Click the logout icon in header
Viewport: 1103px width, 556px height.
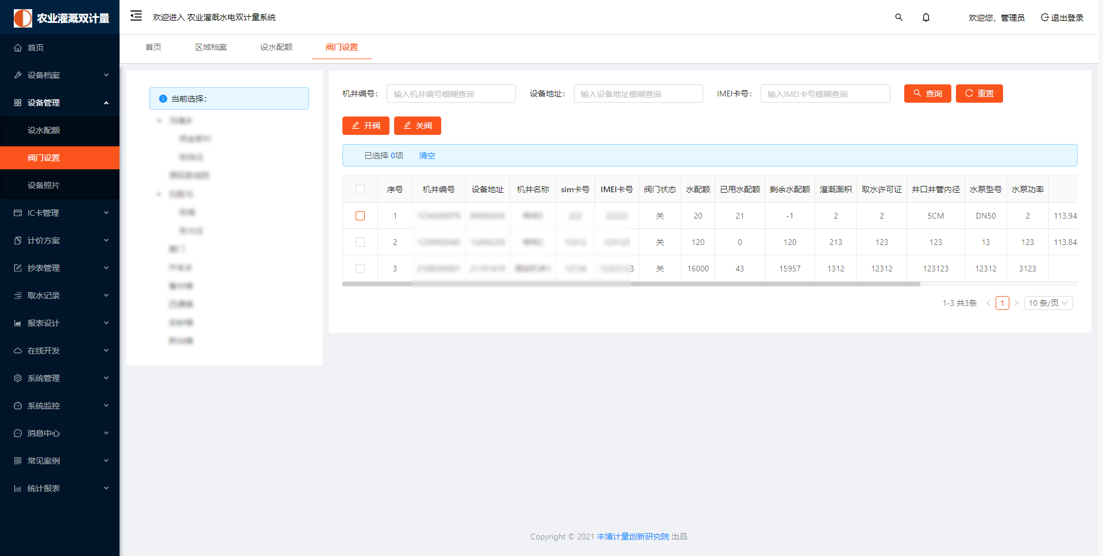[1044, 17]
